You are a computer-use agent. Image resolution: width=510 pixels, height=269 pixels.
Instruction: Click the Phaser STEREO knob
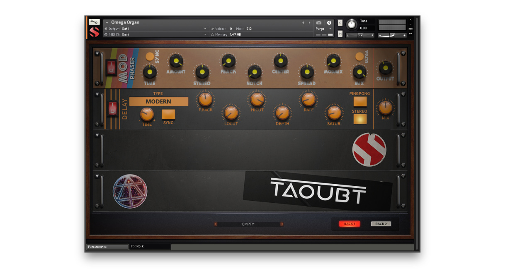coord(202,72)
